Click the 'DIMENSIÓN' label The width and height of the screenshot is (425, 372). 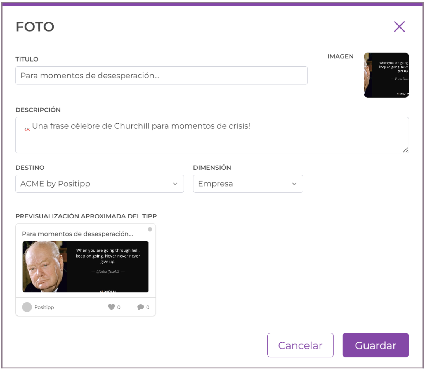212,168
